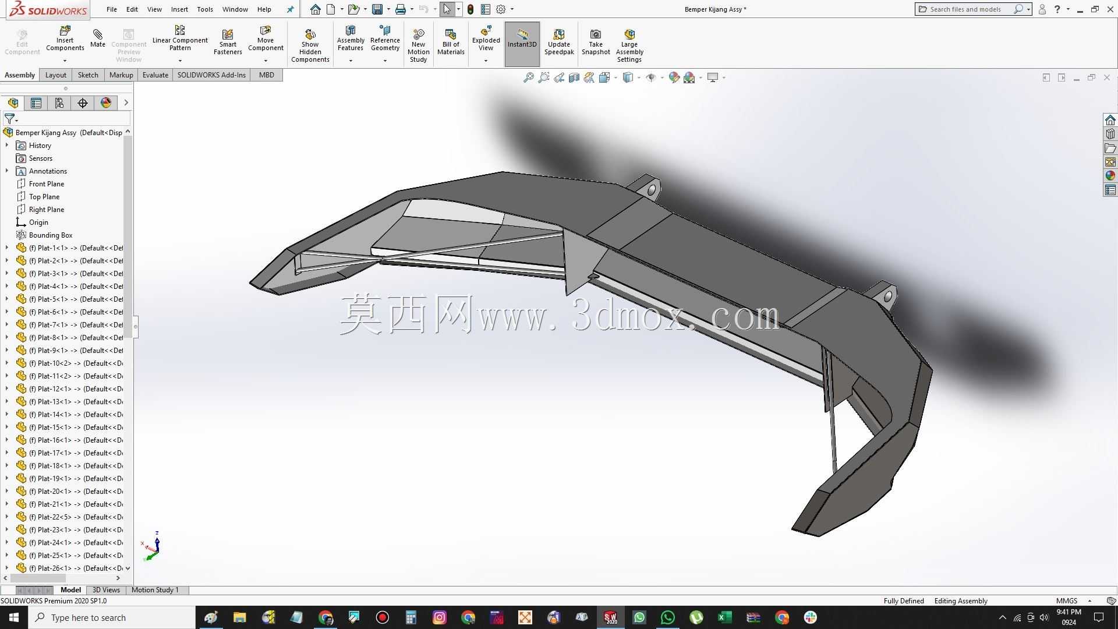Select Origin in feature tree
The image size is (1118, 629).
point(38,222)
